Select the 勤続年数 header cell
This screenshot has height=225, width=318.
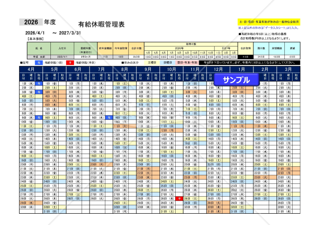click(x=86, y=48)
